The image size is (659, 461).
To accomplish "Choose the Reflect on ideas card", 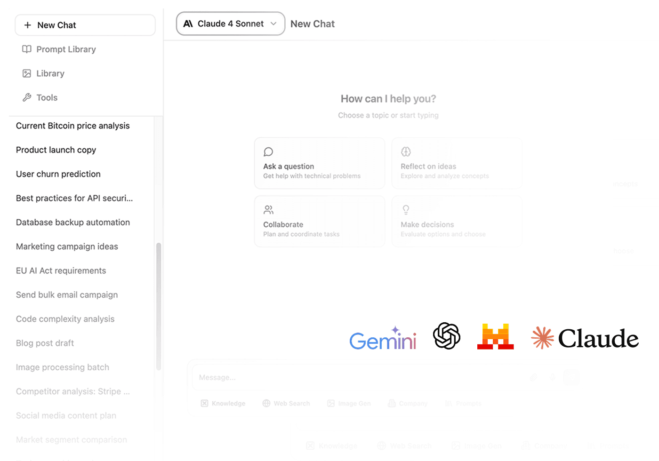I will click(x=457, y=163).
